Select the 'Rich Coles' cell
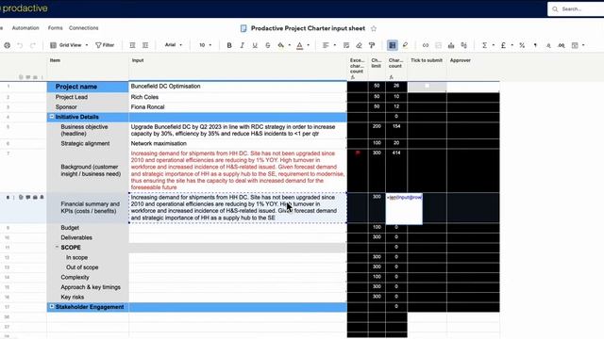The width and height of the screenshot is (604, 339). 238,97
